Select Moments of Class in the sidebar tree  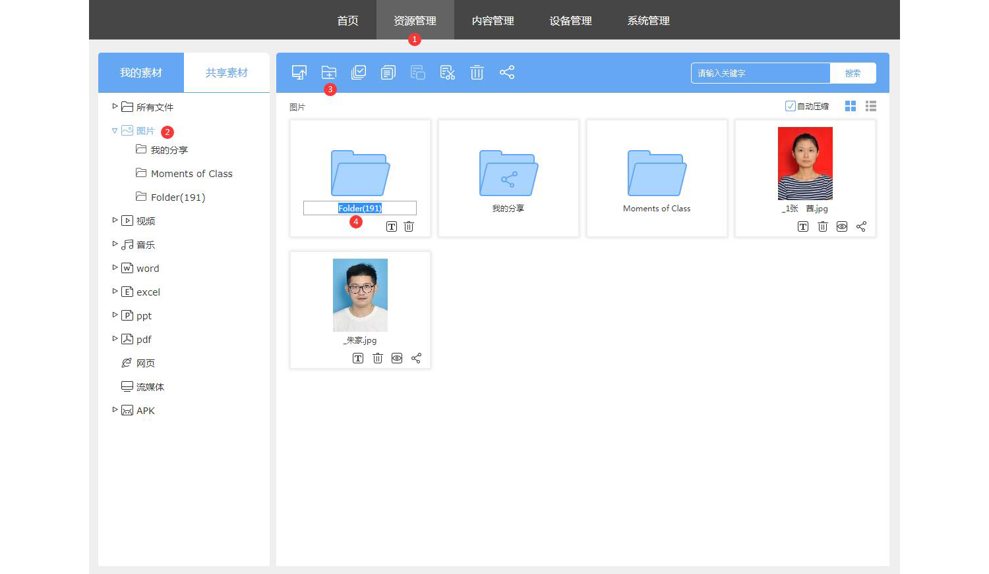[x=191, y=174]
